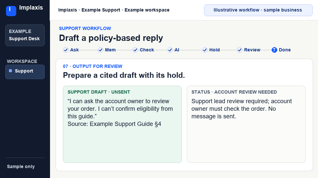The height and width of the screenshot is (178, 318).
Task: Click the WORKSPACE section heading
Action: [x=22, y=61]
